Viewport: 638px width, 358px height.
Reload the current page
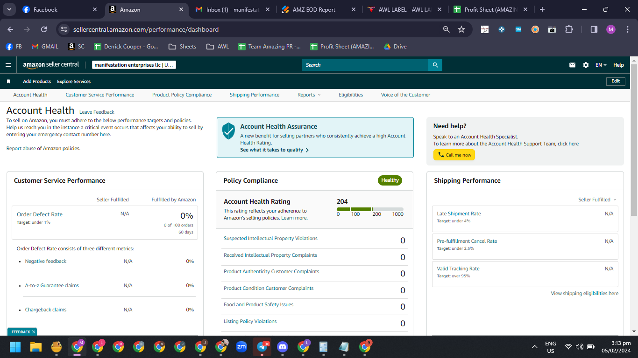point(44,29)
